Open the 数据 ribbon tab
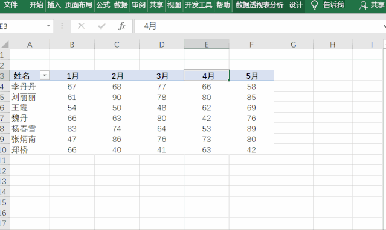The width and height of the screenshot is (386, 230). click(x=121, y=5)
